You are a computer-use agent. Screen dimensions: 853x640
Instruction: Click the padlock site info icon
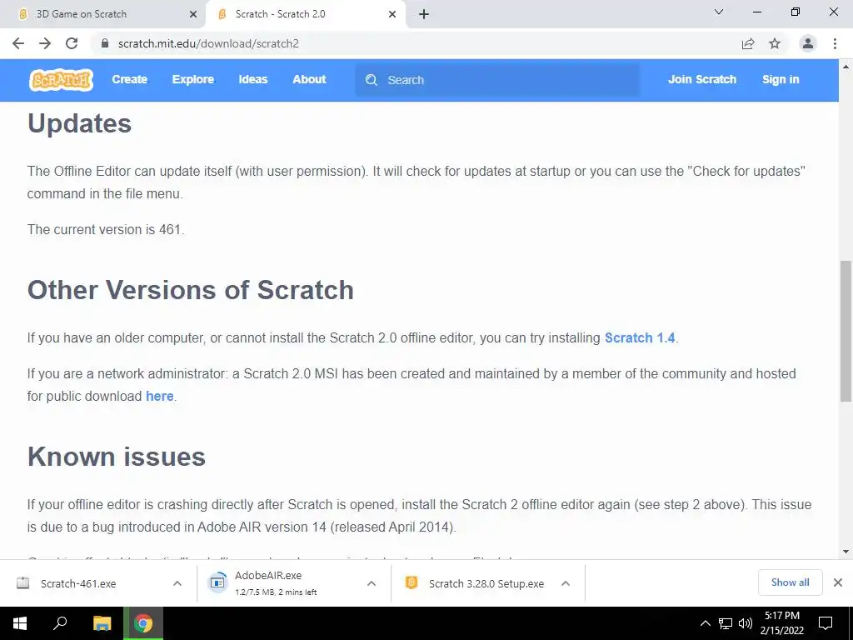[x=105, y=43]
